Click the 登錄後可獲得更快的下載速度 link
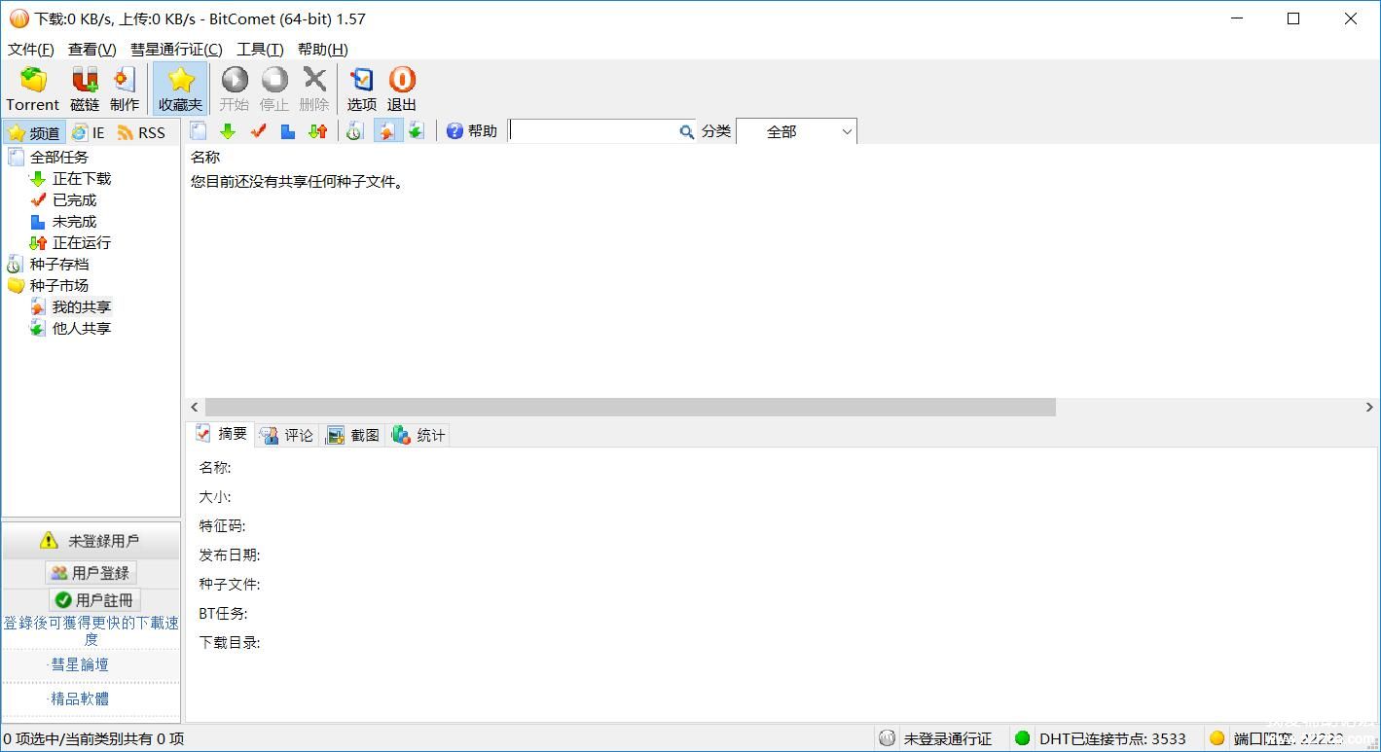Viewport: 1381px width, 752px height. 91,630
